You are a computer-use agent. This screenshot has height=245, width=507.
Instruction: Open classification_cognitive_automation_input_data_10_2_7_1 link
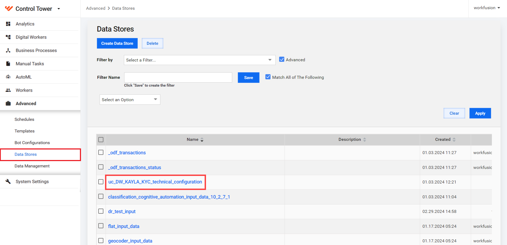click(x=169, y=197)
